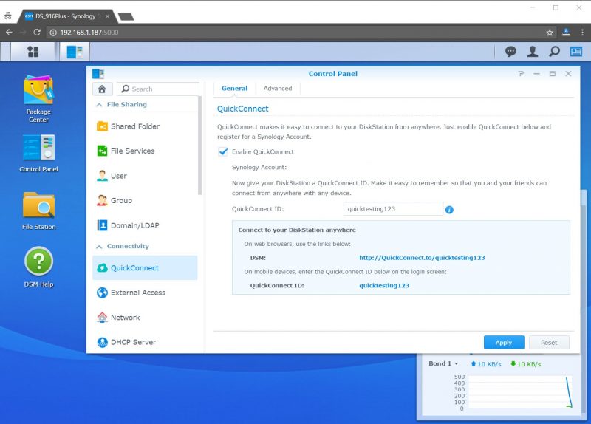Toggle the widgets panel icon
591x424 pixels.
click(x=576, y=52)
